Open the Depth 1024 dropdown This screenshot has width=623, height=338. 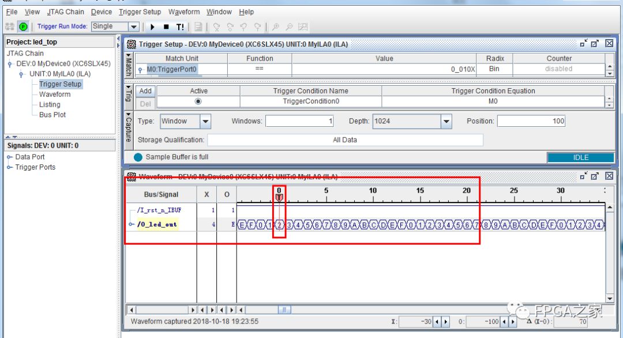pos(446,121)
